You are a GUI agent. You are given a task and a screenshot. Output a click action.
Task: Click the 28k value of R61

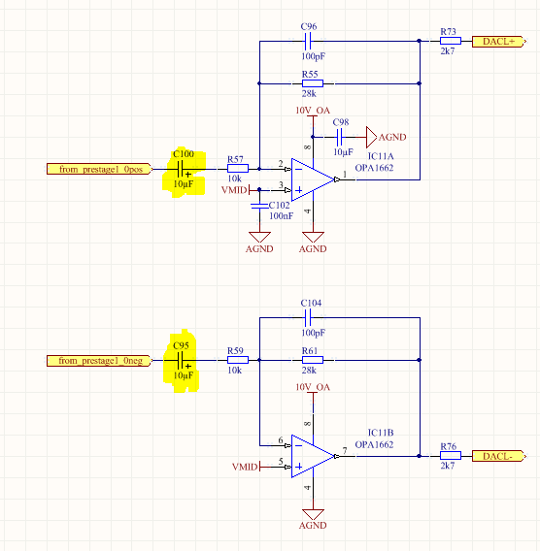tap(309, 370)
